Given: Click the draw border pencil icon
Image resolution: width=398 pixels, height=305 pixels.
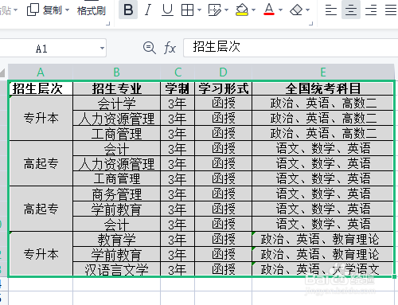Looking at the screenshot, I should [x=214, y=10].
